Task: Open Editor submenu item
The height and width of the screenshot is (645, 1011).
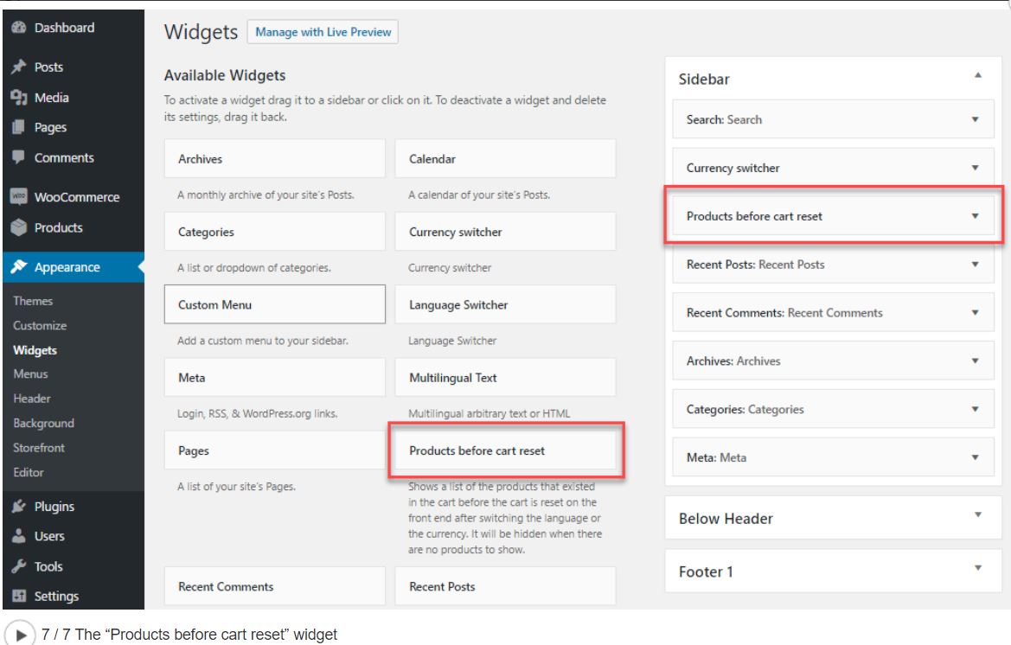Action: pos(29,472)
